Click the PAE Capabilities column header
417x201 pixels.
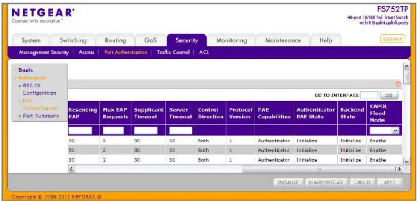pyautogui.click(x=274, y=113)
